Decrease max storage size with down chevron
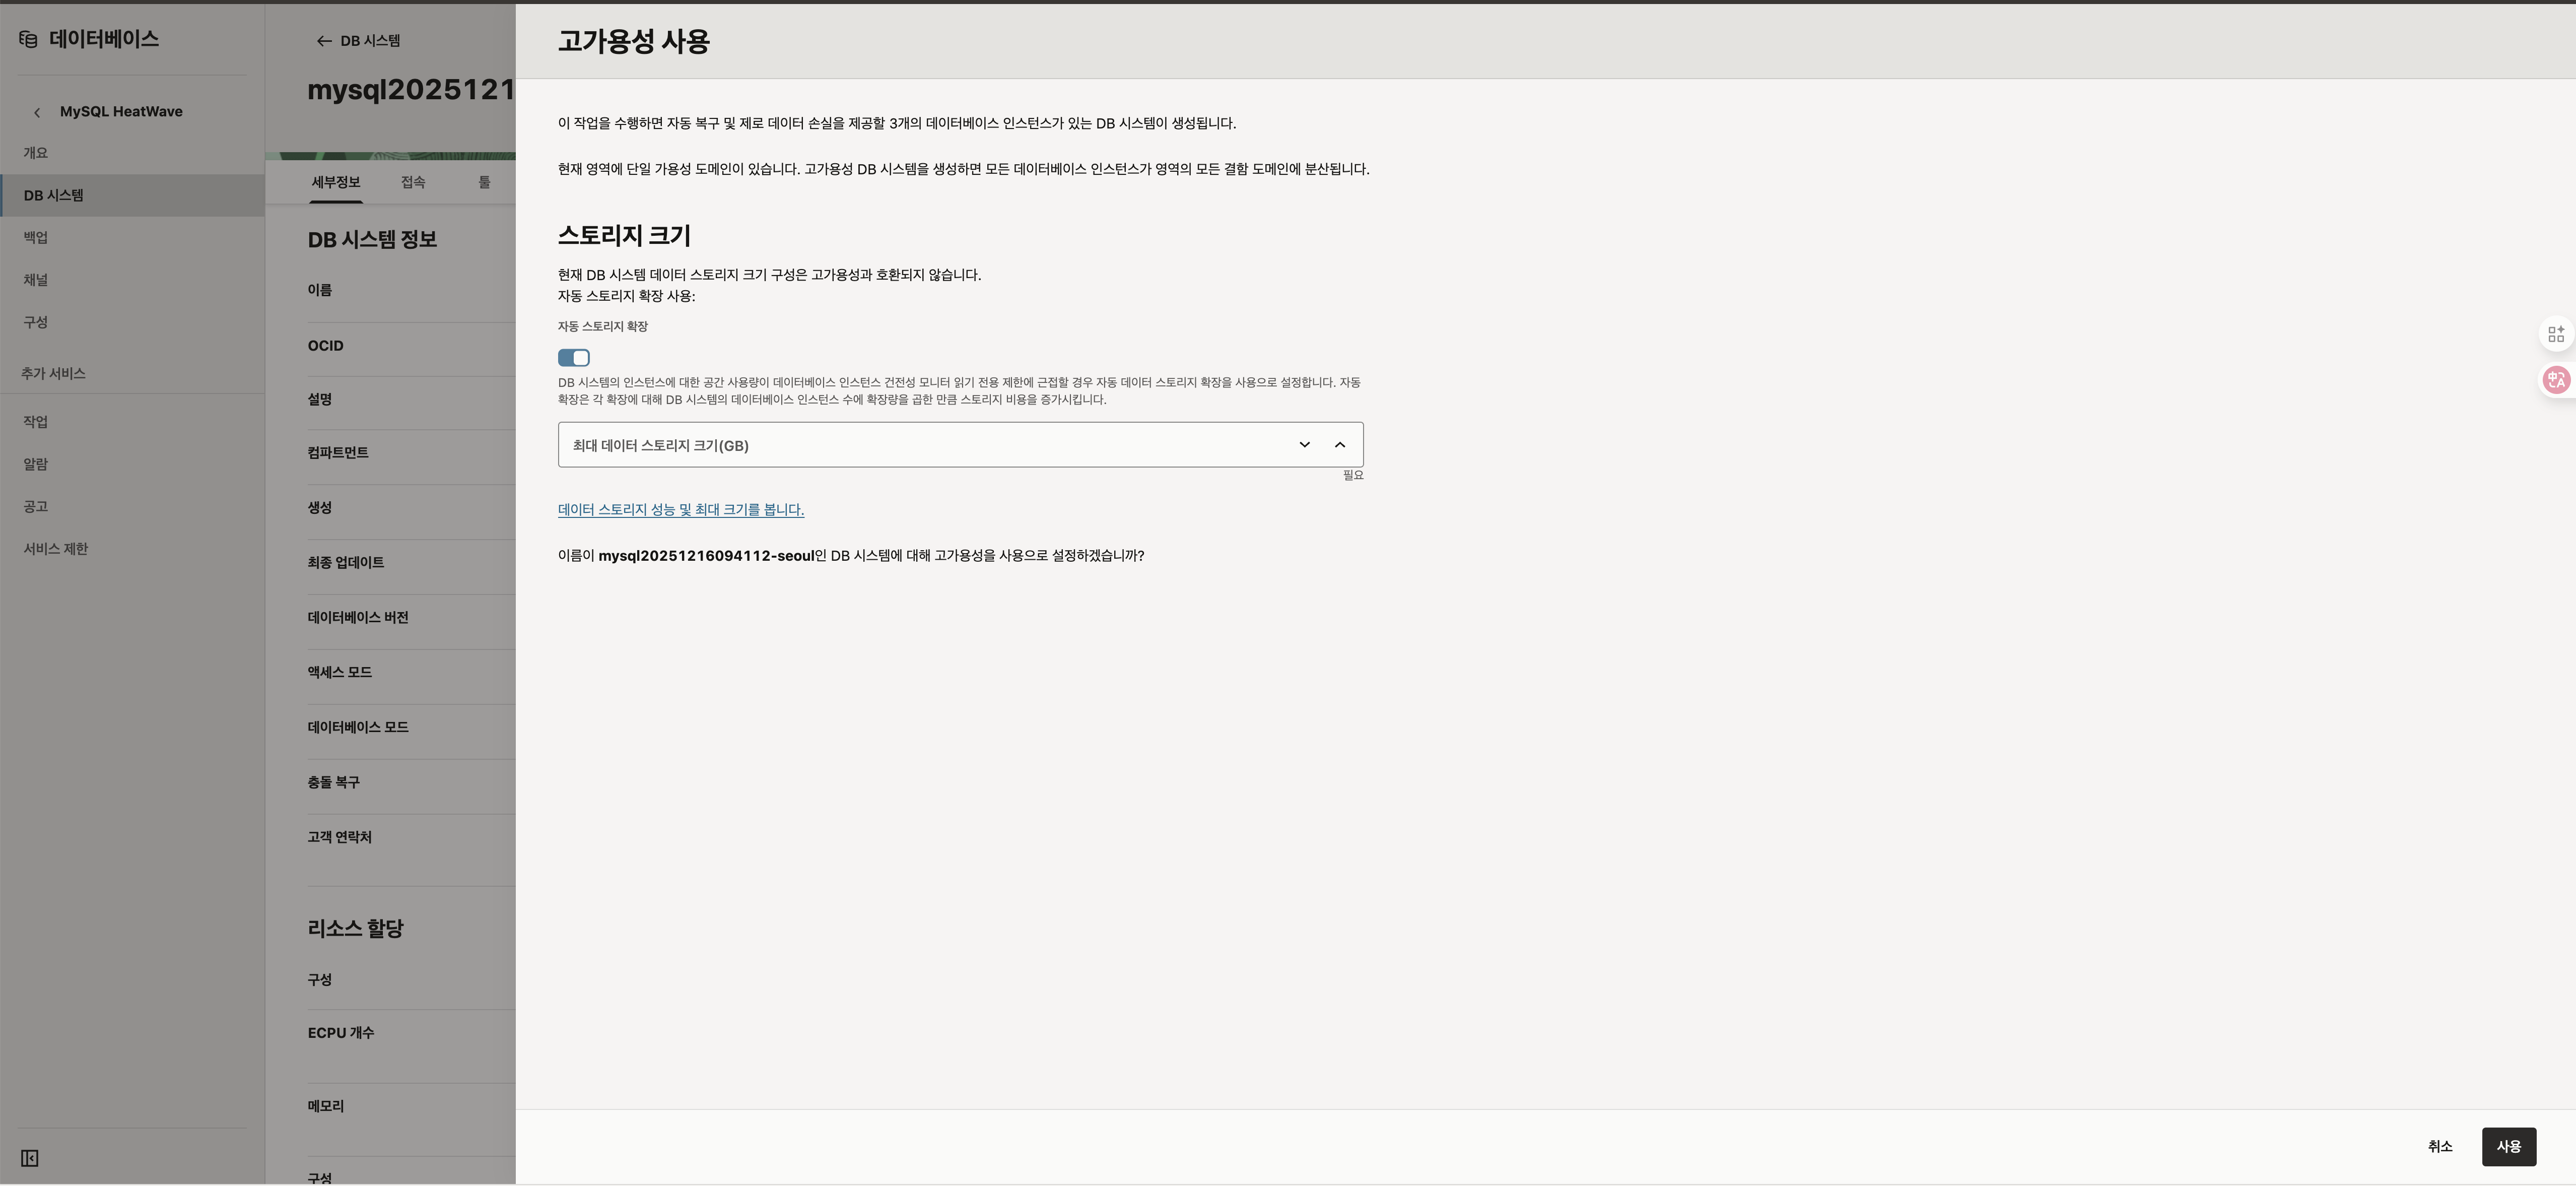 pos(1304,445)
